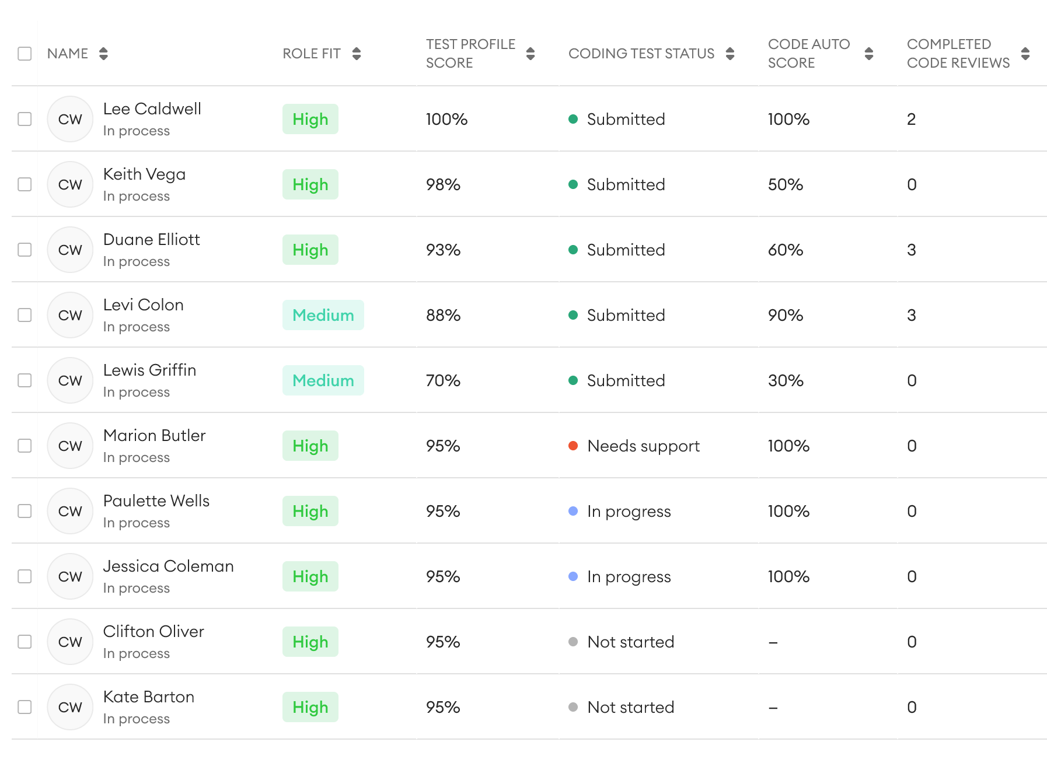Select Duane Elliott's row checkbox
This screenshot has width=1047, height=784.
[x=25, y=250]
